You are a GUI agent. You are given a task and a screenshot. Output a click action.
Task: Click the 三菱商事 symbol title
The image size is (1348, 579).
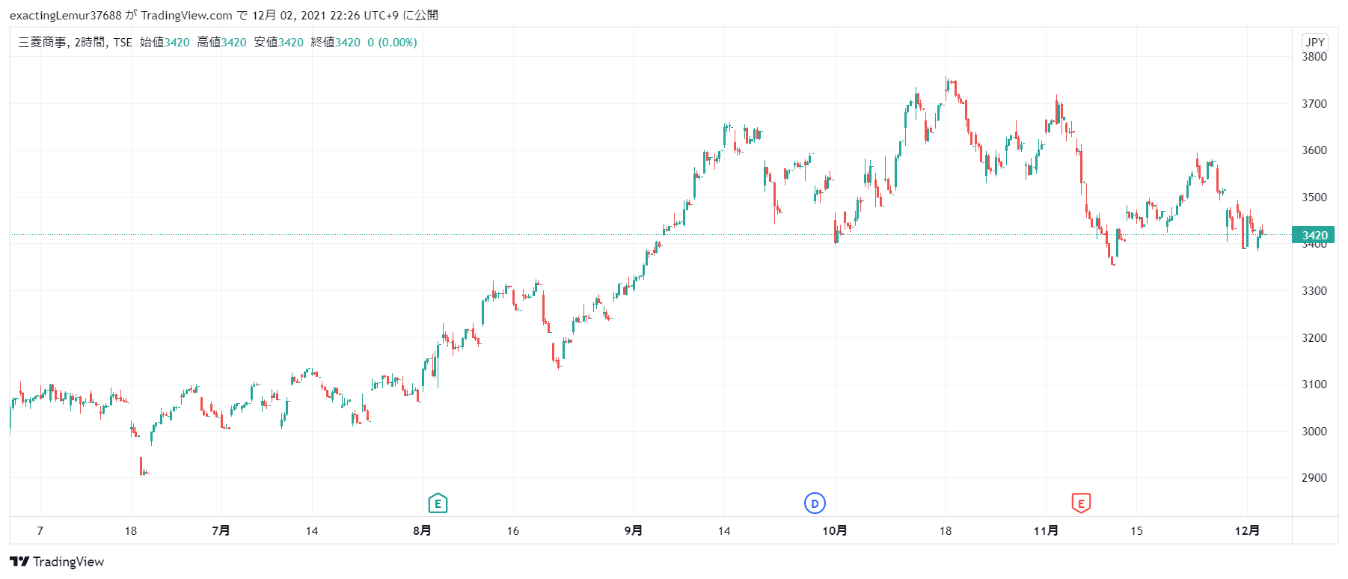[x=42, y=43]
